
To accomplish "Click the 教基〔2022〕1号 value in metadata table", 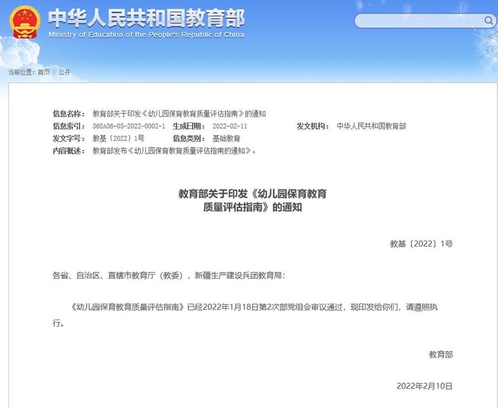I will 119,138.
